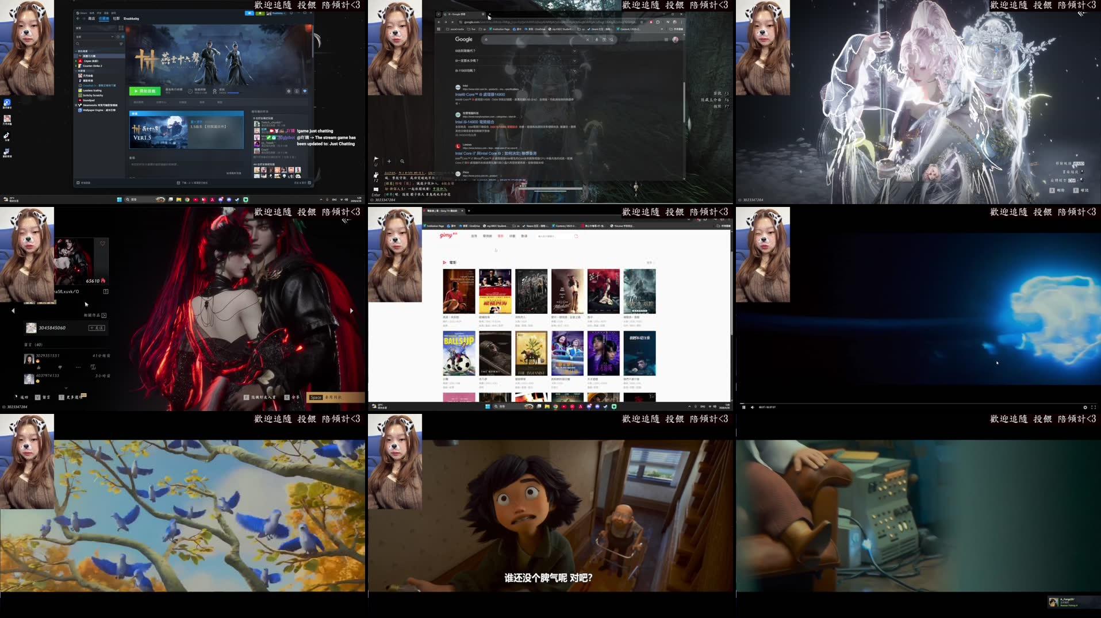Open Windows Start in Steam panel taskbar
The width and height of the screenshot is (1101, 618).
[x=120, y=199]
